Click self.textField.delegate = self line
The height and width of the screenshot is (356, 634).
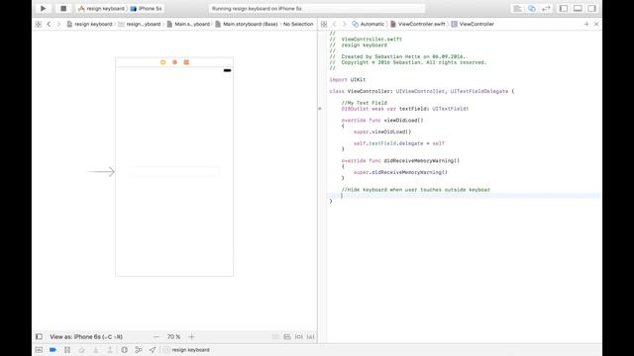(x=398, y=143)
